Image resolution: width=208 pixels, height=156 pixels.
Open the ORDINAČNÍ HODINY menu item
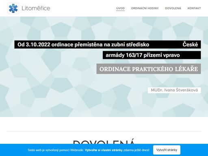(x=145, y=8)
